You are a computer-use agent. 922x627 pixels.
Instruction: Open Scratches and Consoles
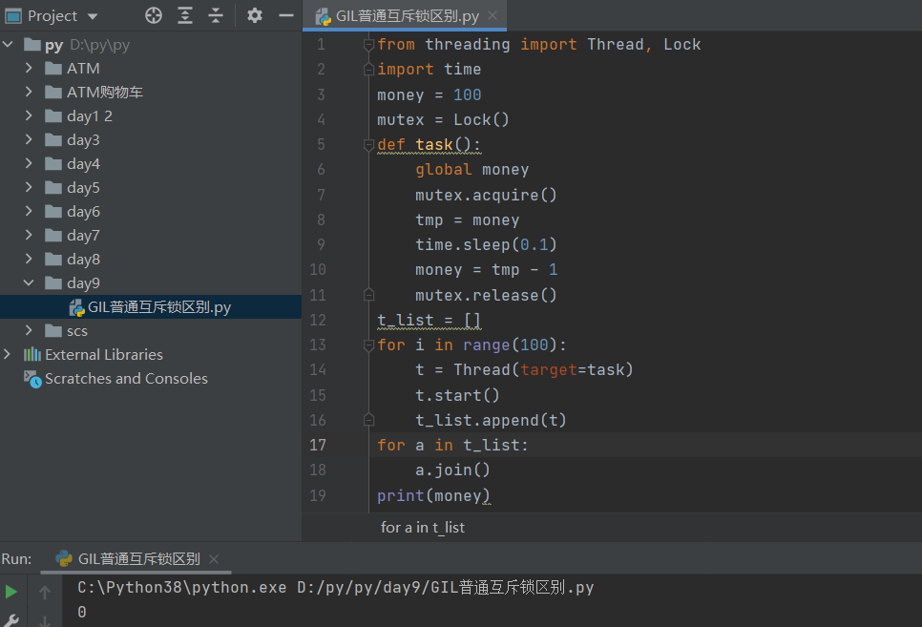[126, 379]
